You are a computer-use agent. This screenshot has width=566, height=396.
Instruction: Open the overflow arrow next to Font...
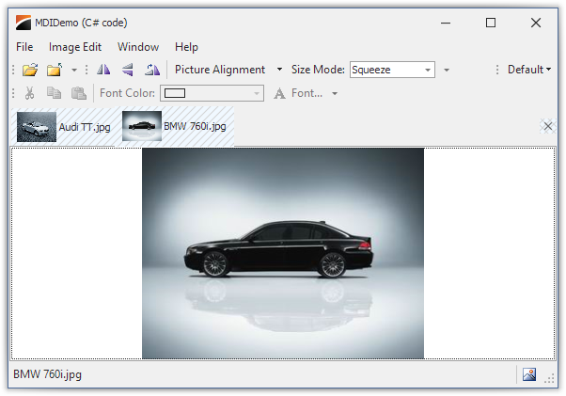[x=335, y=93]
